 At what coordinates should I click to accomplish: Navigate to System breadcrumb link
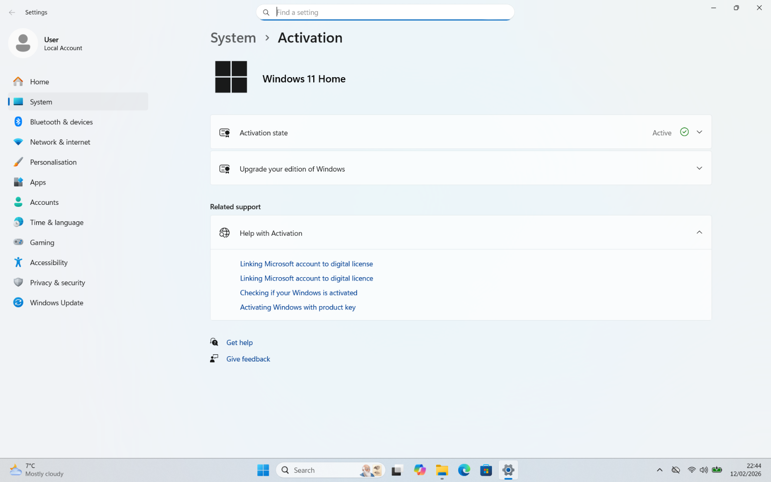coord(233,38)
